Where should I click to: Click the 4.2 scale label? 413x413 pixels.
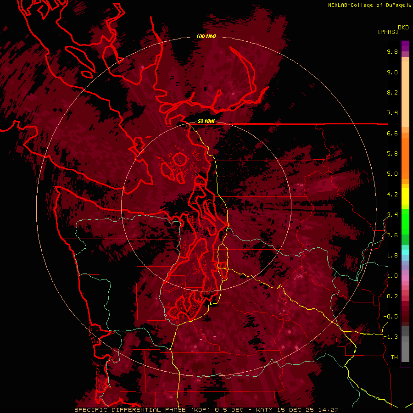(392, 195)
